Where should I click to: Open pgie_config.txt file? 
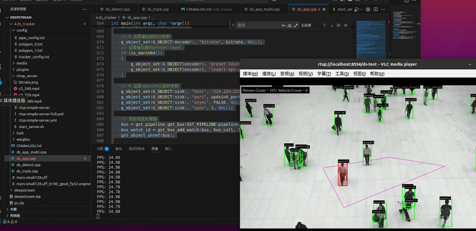click(x=31, y=38)
